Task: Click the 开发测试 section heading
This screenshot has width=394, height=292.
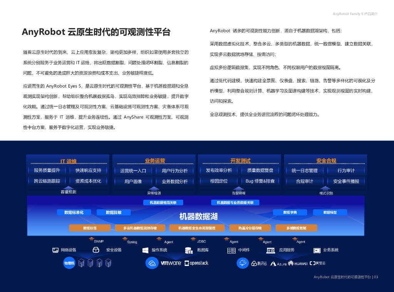Action: [240, 161]
